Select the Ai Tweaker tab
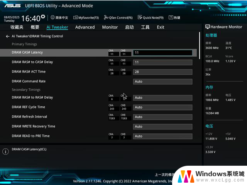The height and width of the screenshot is (185, 247). tap(57, 27)
